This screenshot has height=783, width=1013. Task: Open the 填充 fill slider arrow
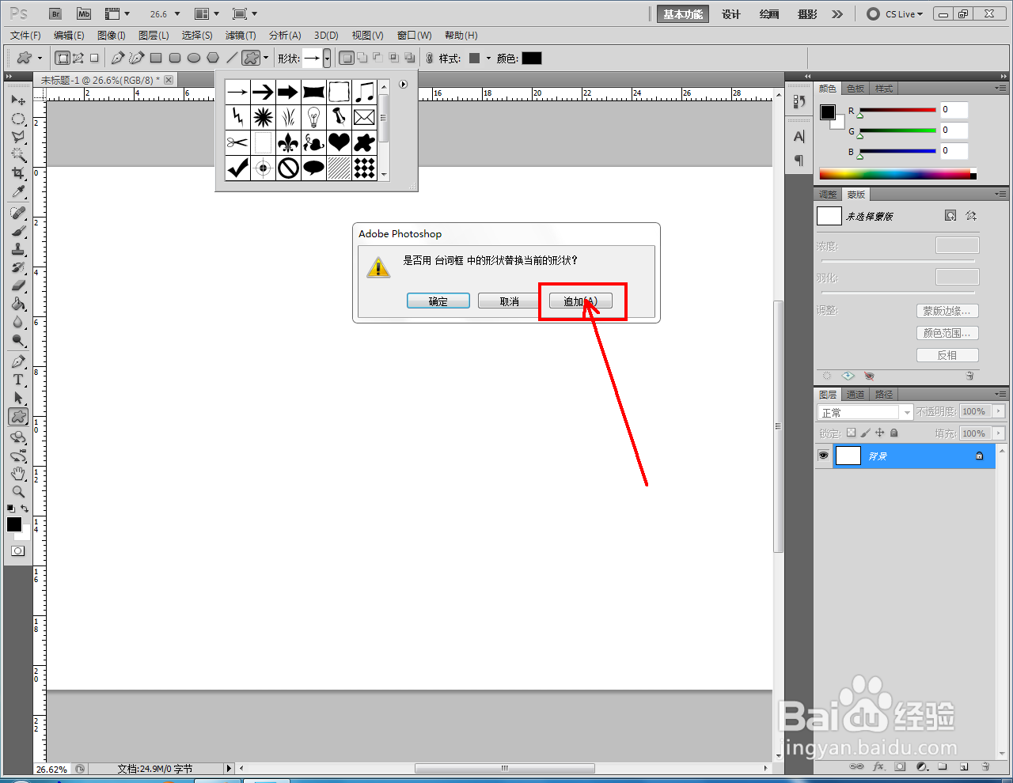click(999, 433)
